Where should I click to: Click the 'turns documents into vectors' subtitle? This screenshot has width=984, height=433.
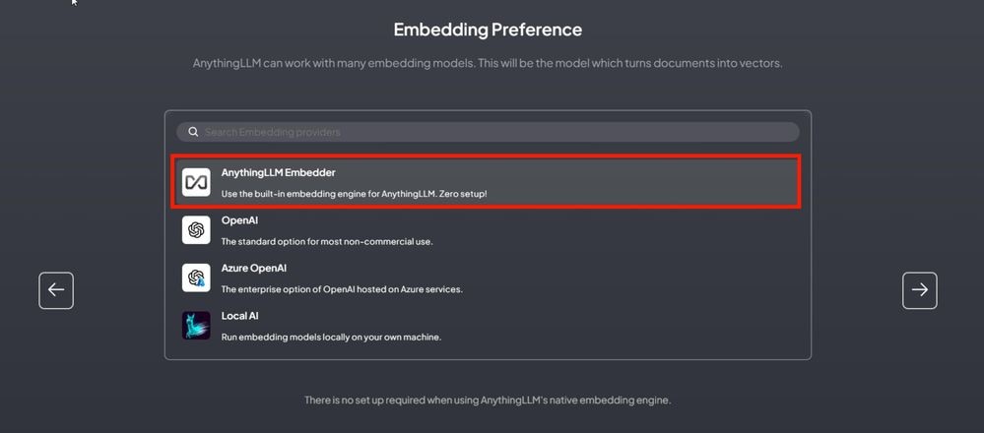point(488,63)
